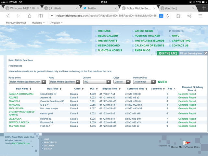Sort by TCC column arrows
The height and width of the screenshot is (156, 208).
click(97, 89)
